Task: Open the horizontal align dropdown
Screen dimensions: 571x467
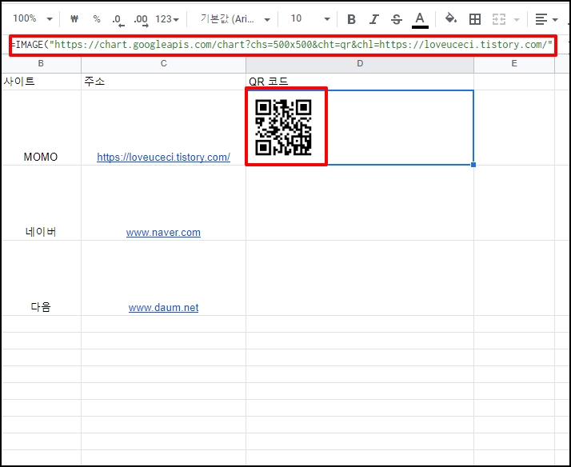Action: 546,19
